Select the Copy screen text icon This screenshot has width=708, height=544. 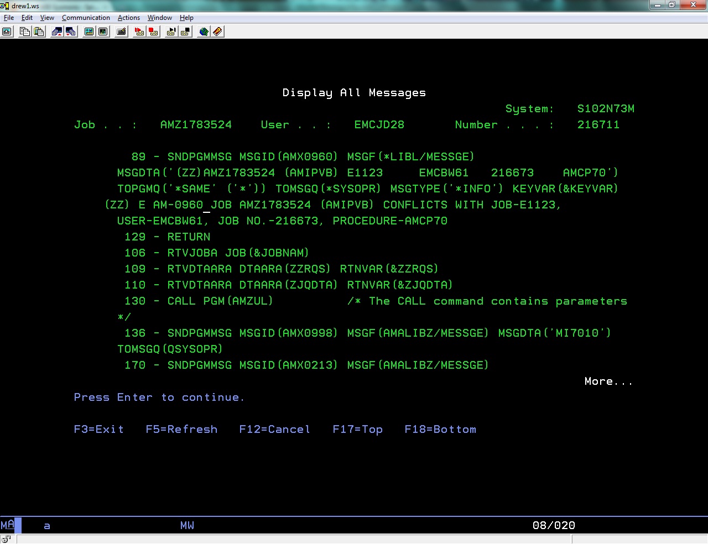click(24, 32)
